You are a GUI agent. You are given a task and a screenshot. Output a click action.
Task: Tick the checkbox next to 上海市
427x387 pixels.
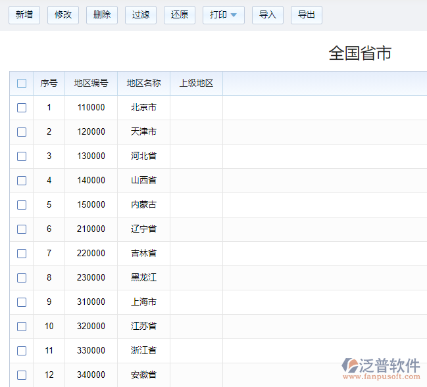pyautogui.click(x=22, y=302)
